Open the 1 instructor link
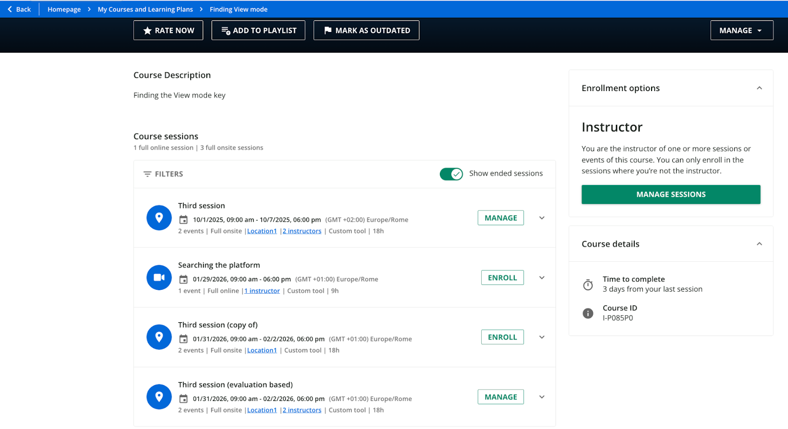Image resolution: width=788 pixels, height=429 pixels. [263, 291]
